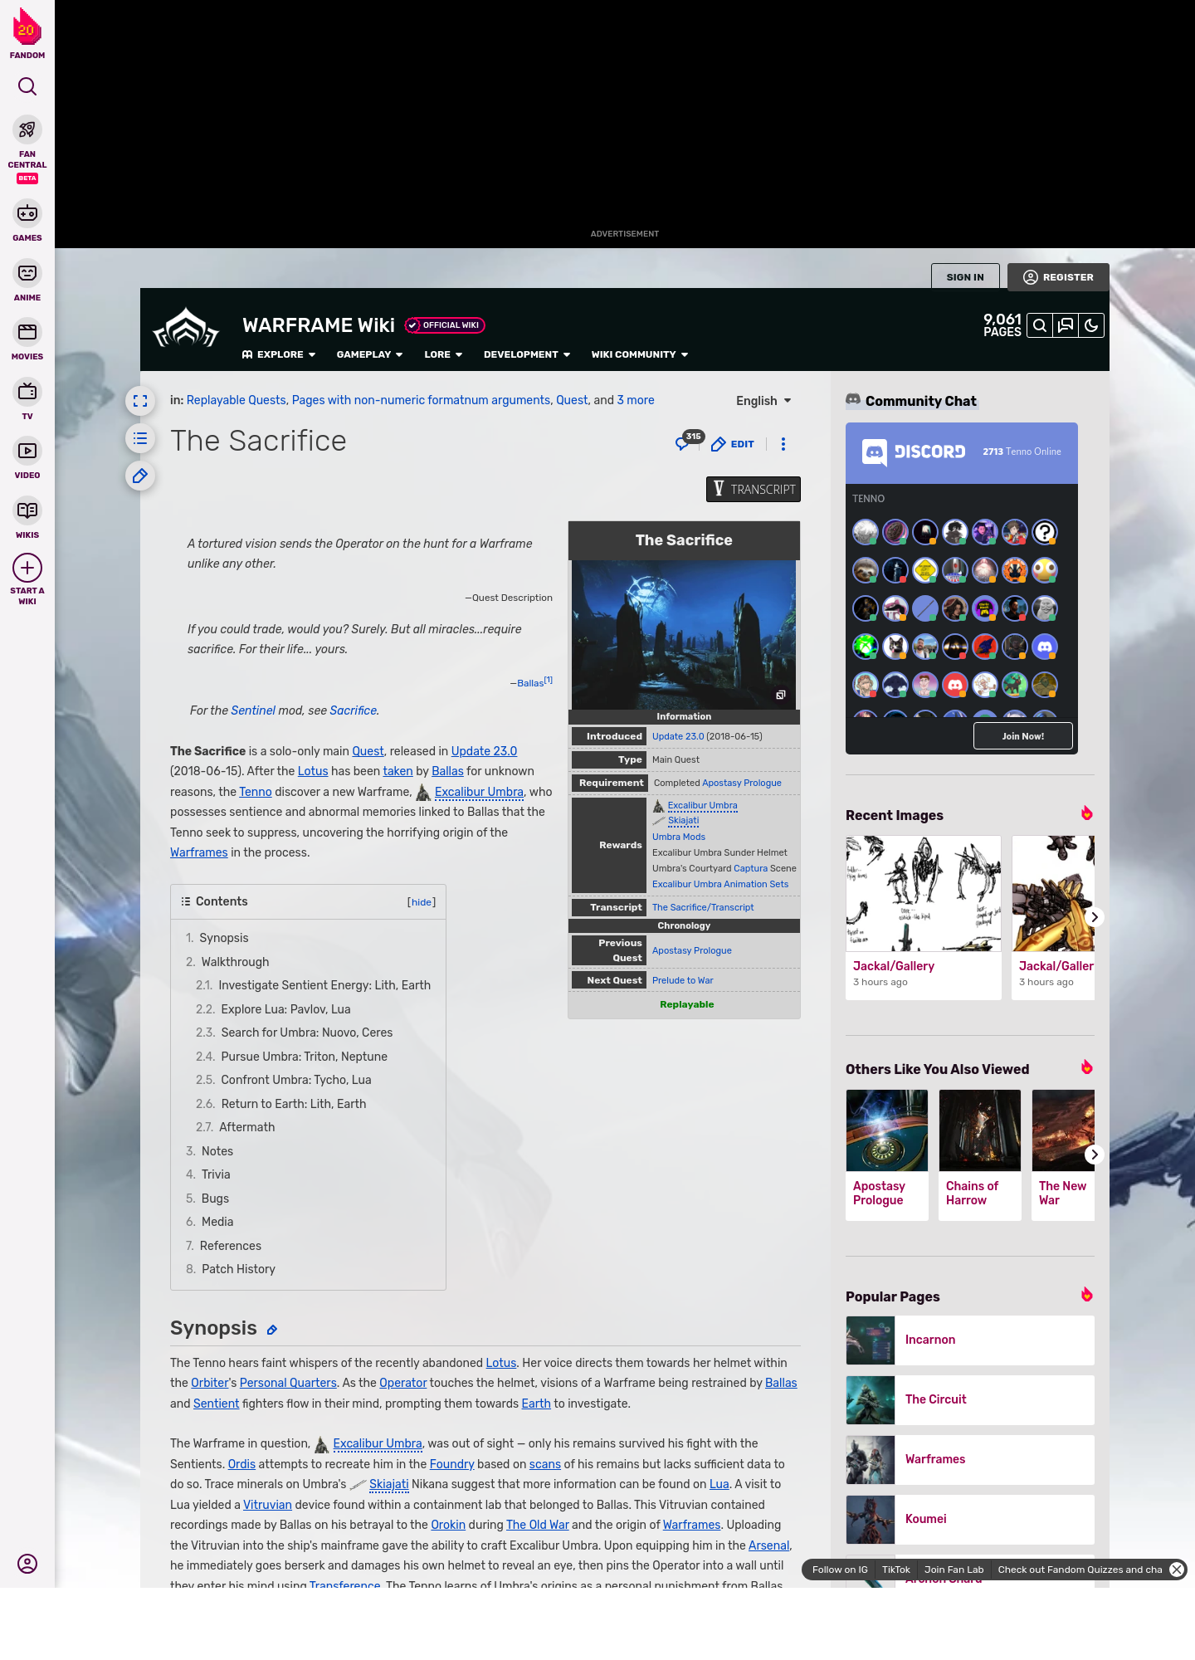Jump to Patch History in Contents
1195x1660 pixels.
click(x=231, y=1269)
